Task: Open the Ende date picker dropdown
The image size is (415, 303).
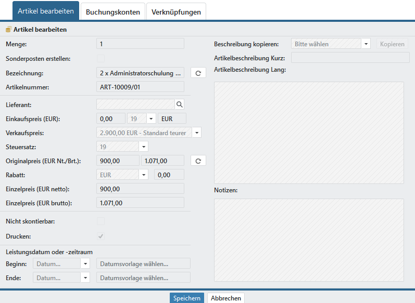Action: pos(85,278)
